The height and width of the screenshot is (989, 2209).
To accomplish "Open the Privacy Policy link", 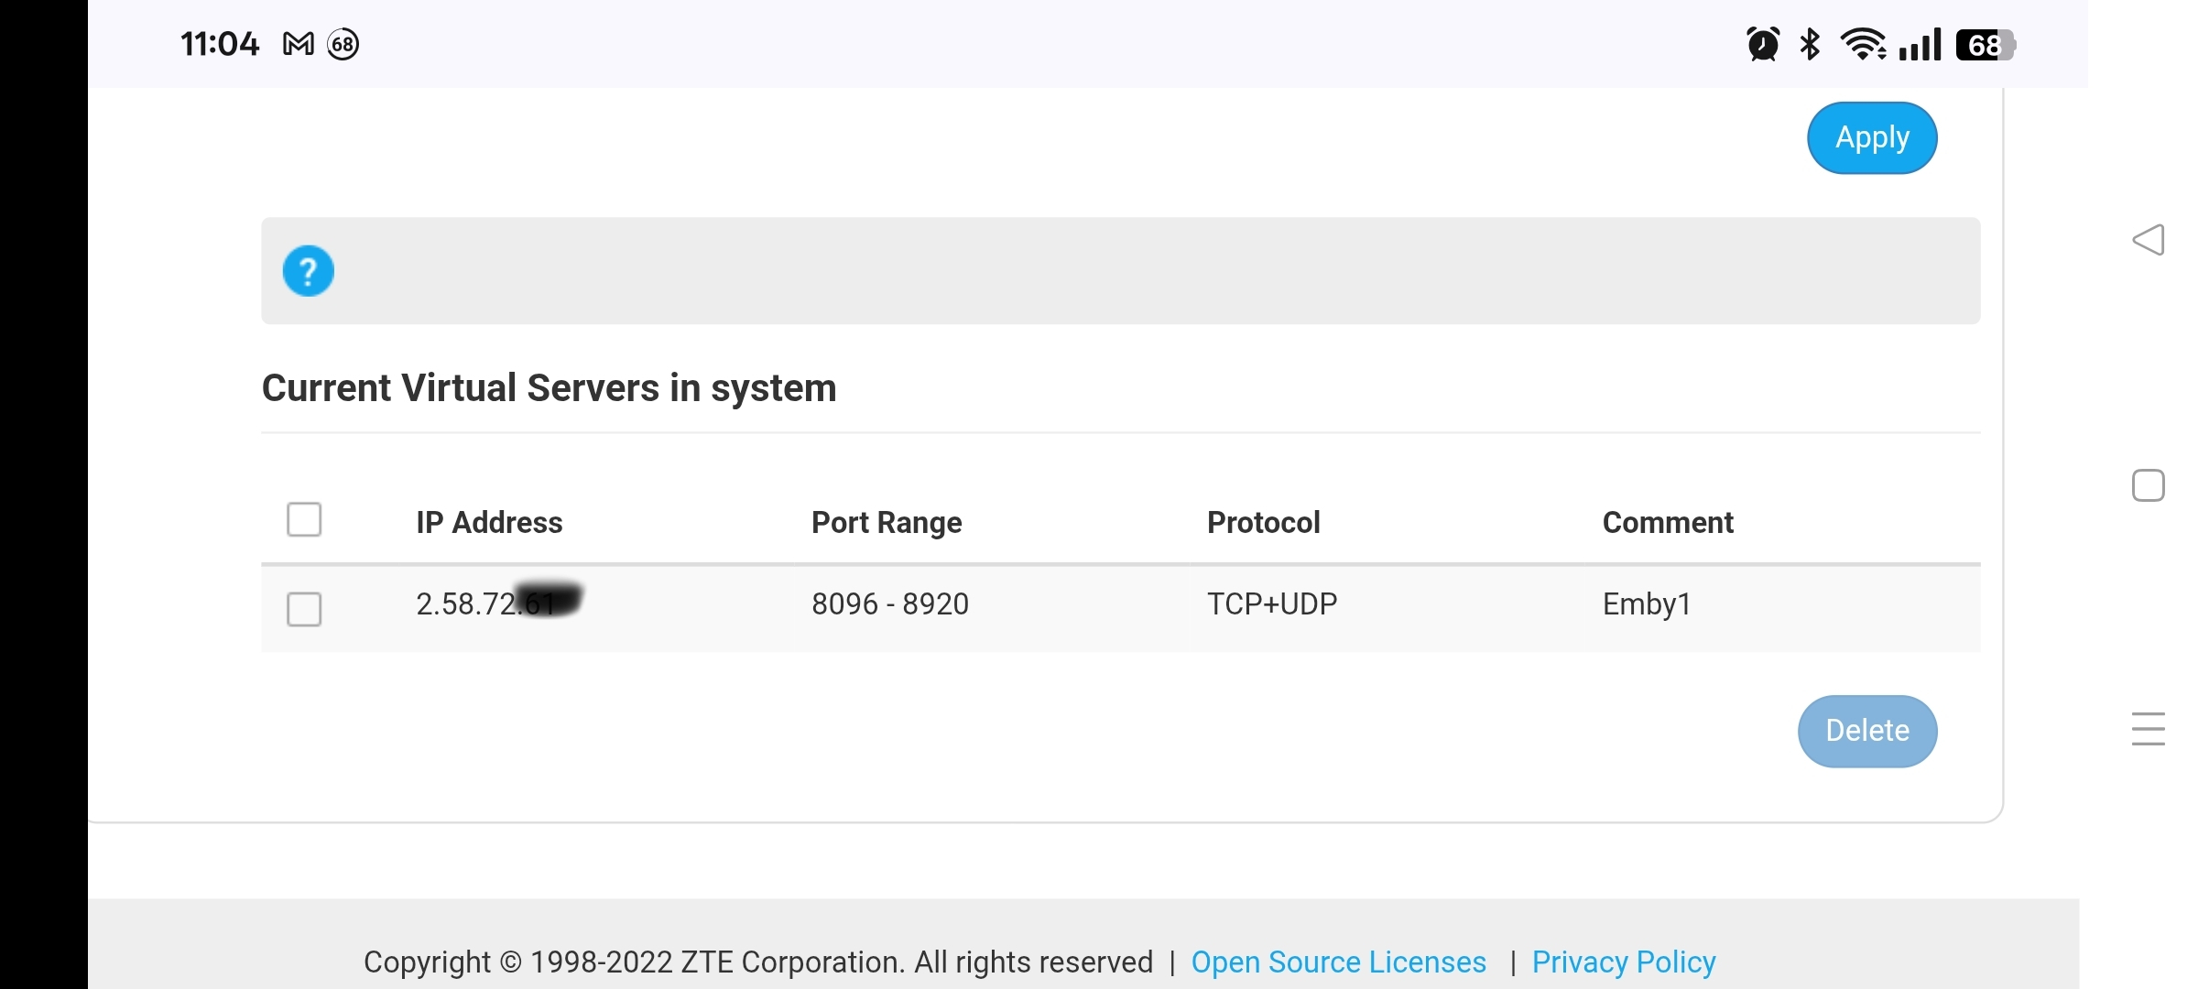I will coord(1623,962).
